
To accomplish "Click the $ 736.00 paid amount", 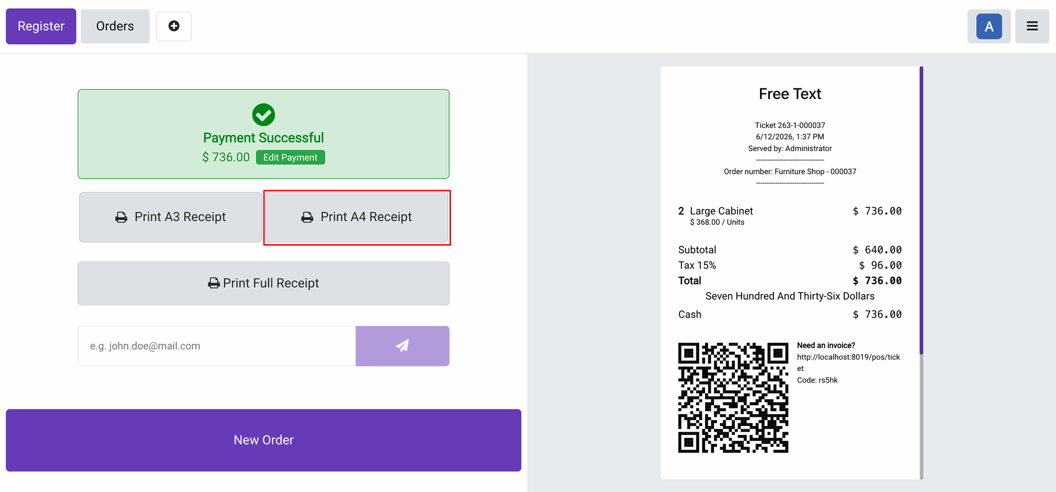I will [x=226, y=157].
